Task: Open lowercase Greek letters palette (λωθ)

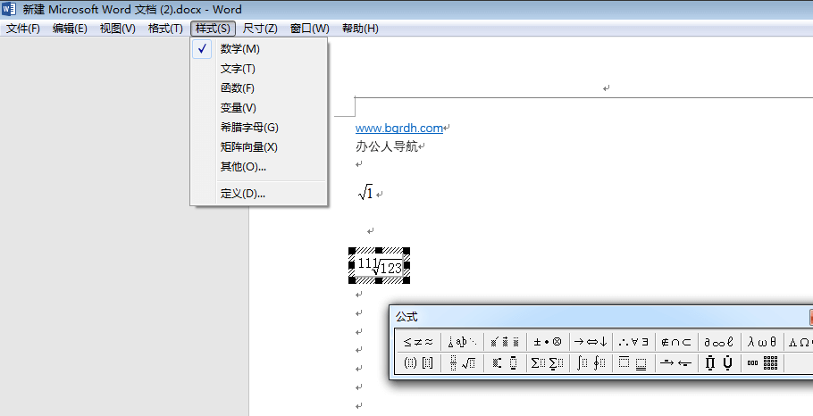Action: pyautogui.click(x=762, y=342)
